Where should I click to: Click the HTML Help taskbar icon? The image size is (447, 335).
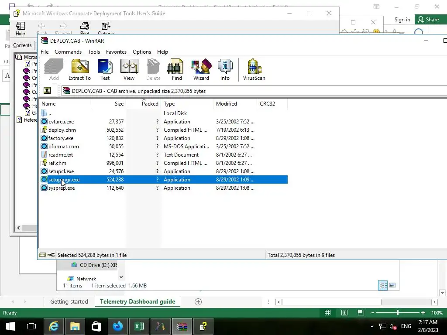203,326
